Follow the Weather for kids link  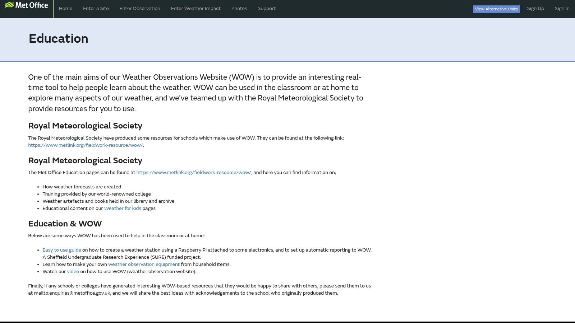pyautogui.click(x=123, y=209)
